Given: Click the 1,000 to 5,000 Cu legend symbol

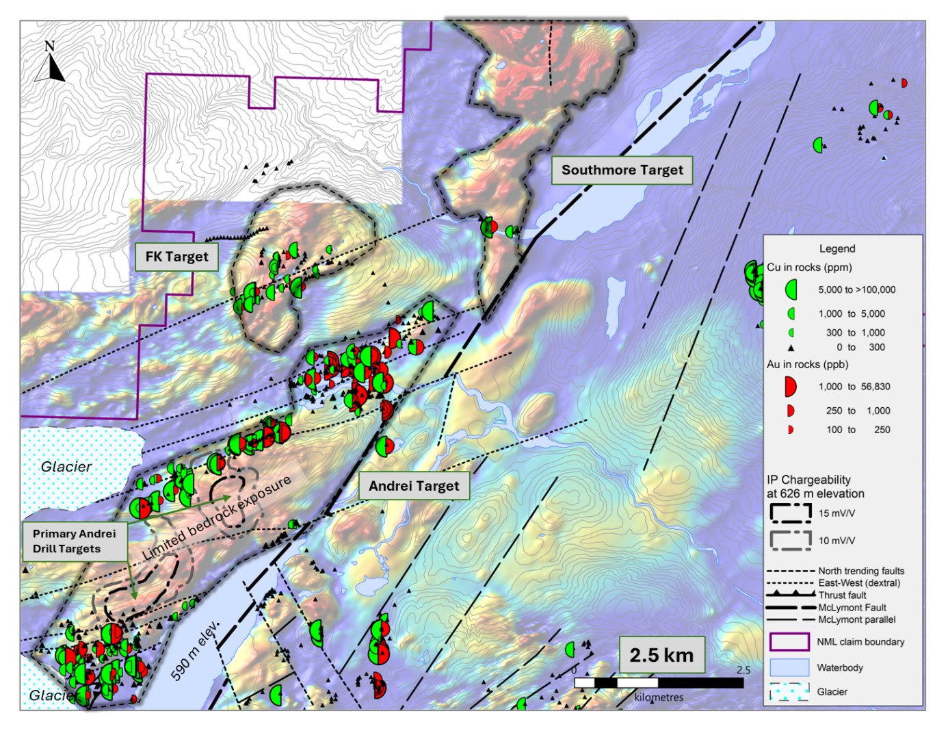Looking at the screenshot, I should [x=791, y=313].
